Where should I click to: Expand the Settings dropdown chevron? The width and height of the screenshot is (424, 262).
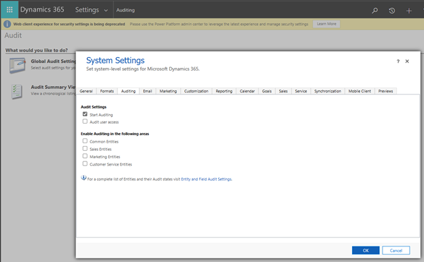pos(106,11)
